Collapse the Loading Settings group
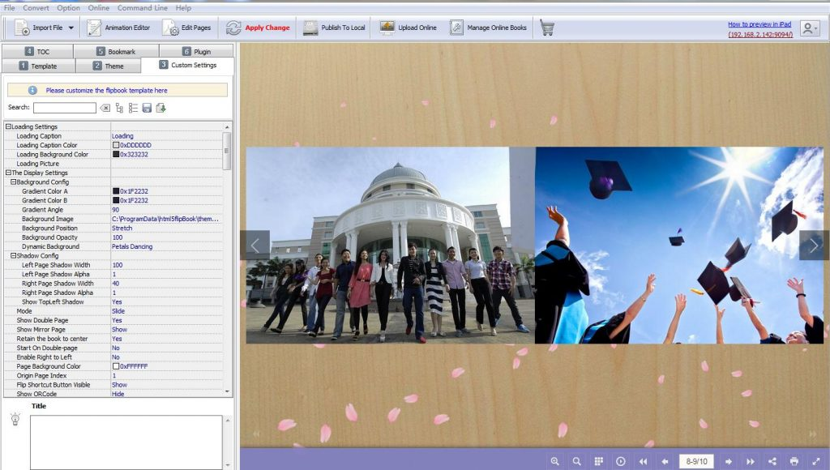The height and width of the screenshot is (470, 830). coord(8,126)
